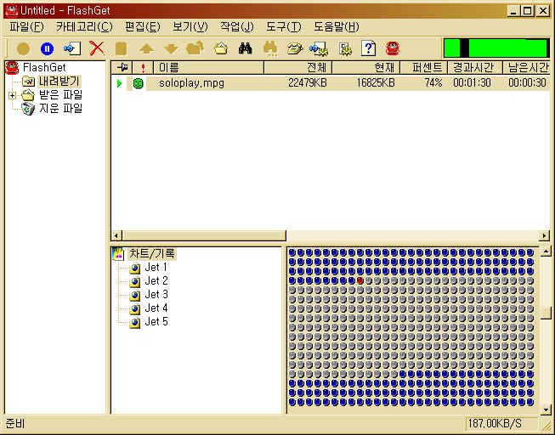This screenshot has height=435, width=555.
Task: Expand the 받은 파일 tree node
Action: [x=13, y=95]
